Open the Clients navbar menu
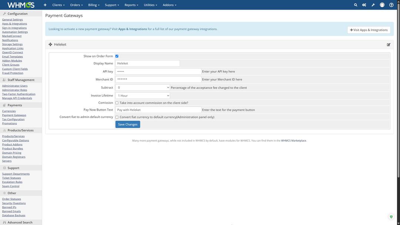Viewport: 400px width, 225px height. pyautogui.click(x=58, y=5)
